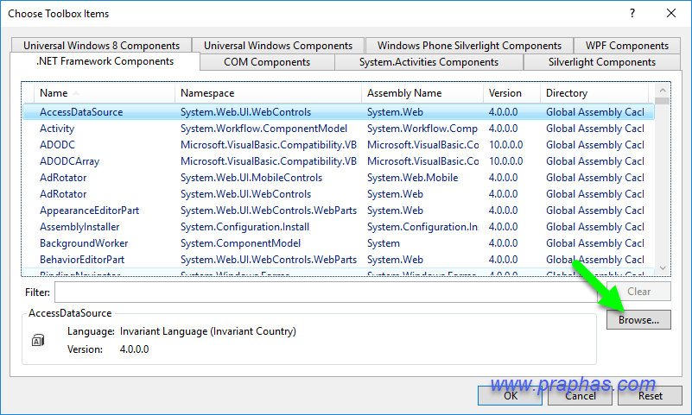Select the ADODCArray component row
The height and width of the screenshot is (415, 692).
click(339, 161)
